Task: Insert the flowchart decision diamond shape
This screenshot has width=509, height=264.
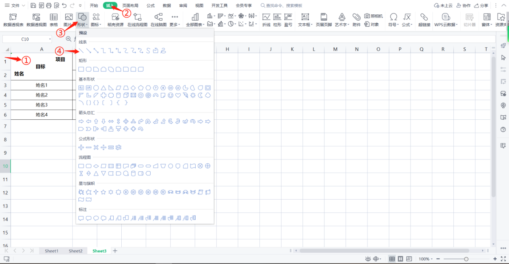Action: (x=96, y=166)
